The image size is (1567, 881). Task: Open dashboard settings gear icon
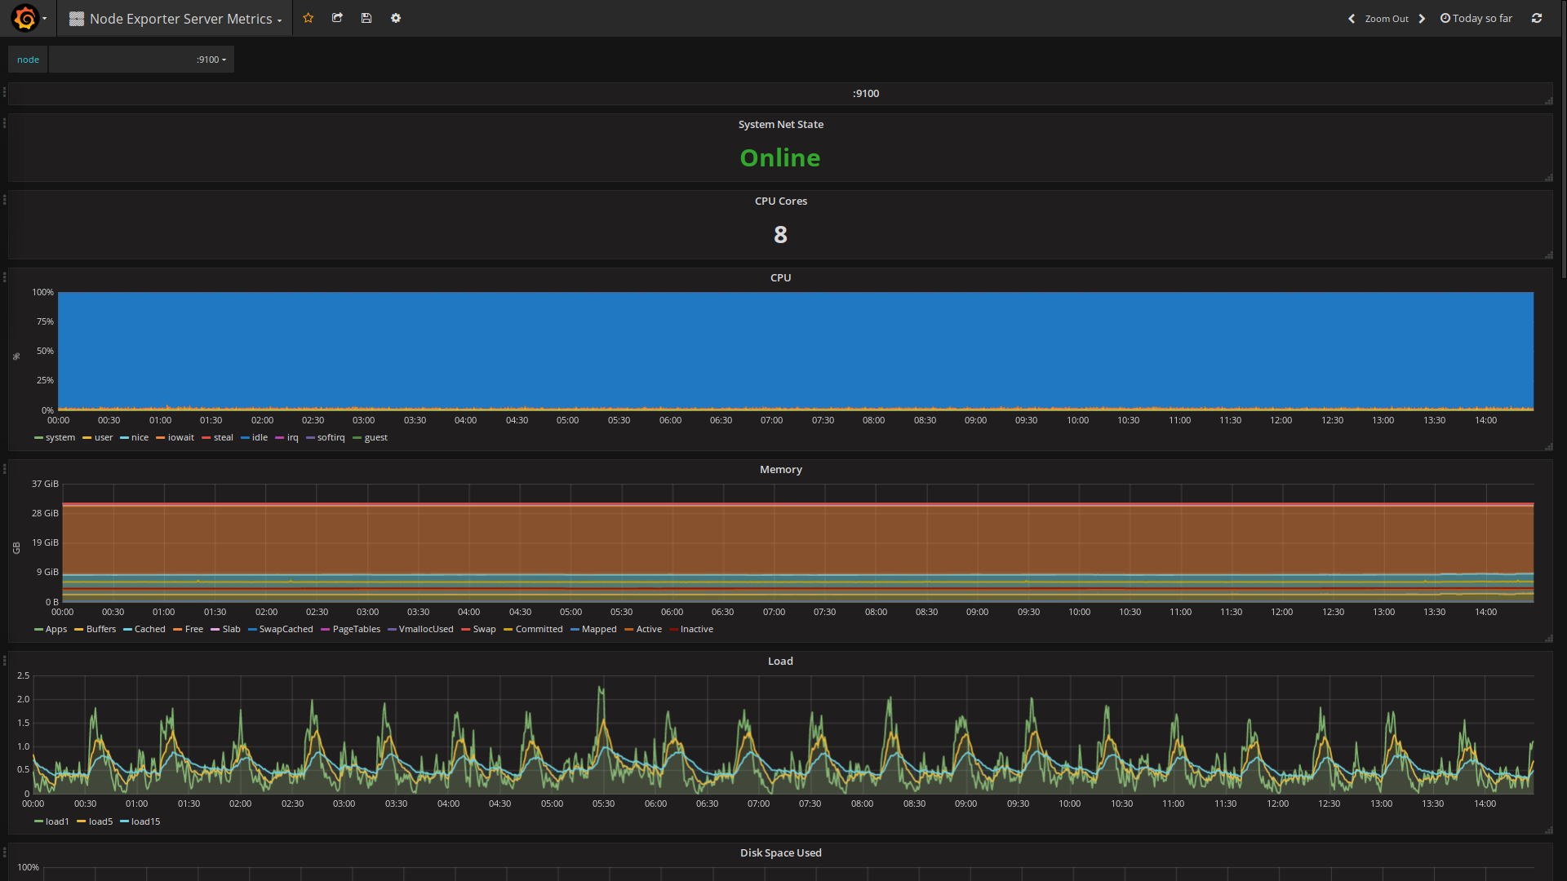click(x=396, y=18)
